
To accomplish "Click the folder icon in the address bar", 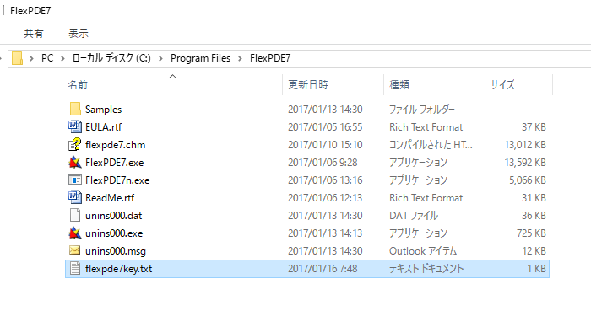I will [17, 58].
